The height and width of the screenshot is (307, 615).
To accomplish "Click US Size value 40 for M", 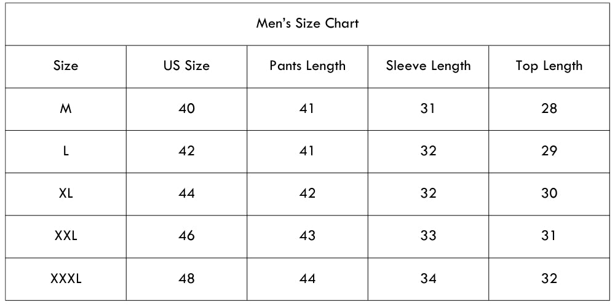I will (186, 109).
